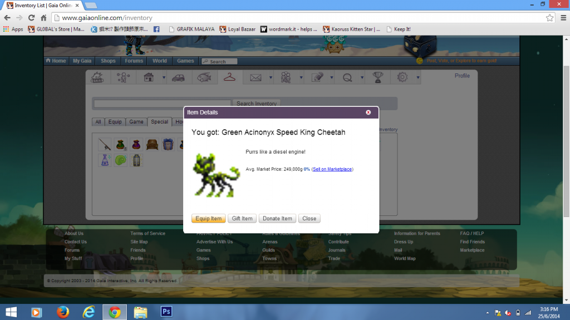Focus the inventory search text field
The width and height of the screenshot is (570, 320).
tap(163, 104)
